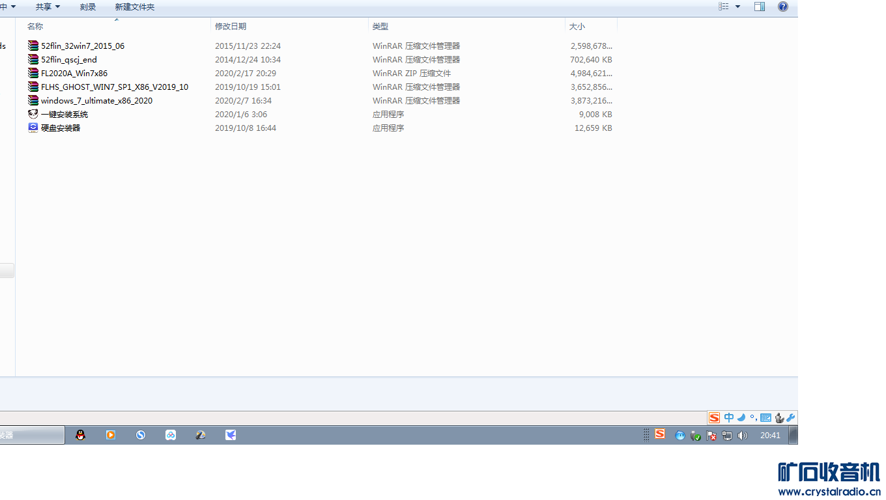
Task: Click the change view icon
Action: click(724, 7)
